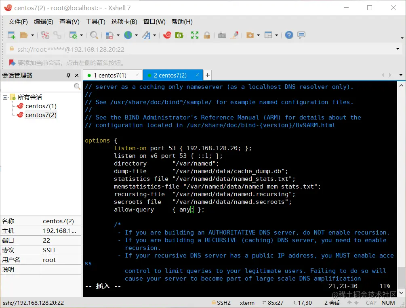The width and height of the screenshot is (406, 308).
Task: Click the padlock lock-screen toolbar icon
Action: 206,35
